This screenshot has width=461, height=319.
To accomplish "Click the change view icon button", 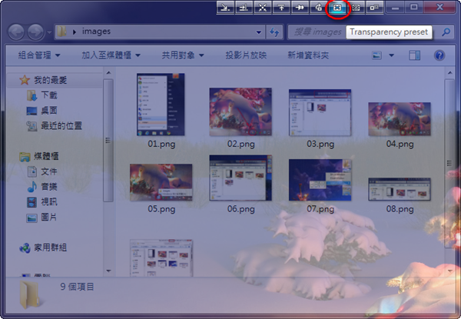I will coord(377,55).
